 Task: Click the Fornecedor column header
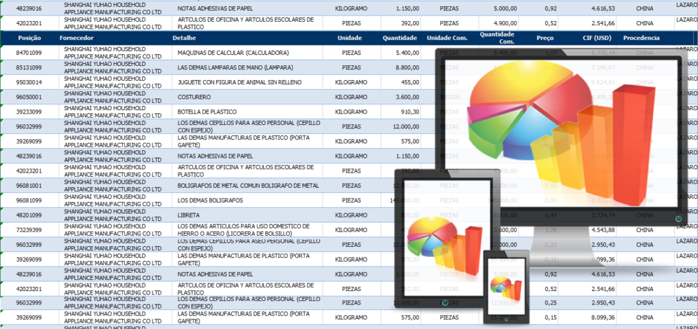pyautogui.click(x=76, y=38)
